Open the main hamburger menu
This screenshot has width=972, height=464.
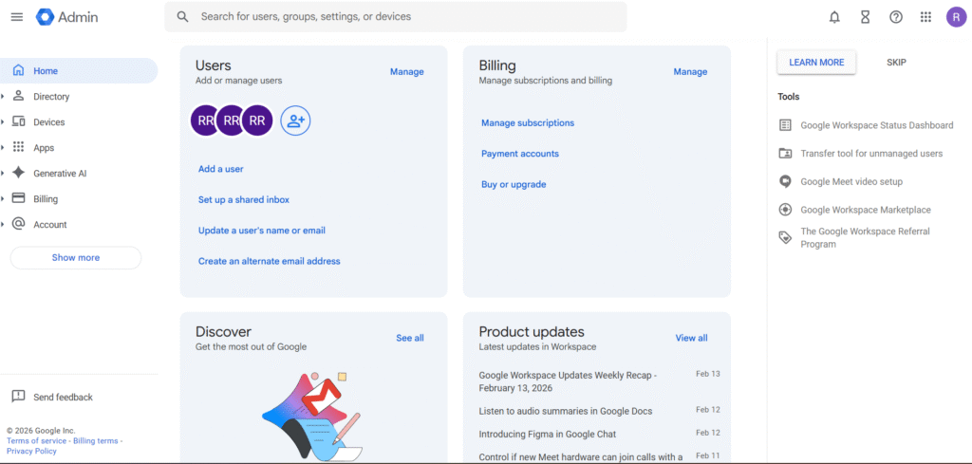pyautogui.click(x=17, y=17)
